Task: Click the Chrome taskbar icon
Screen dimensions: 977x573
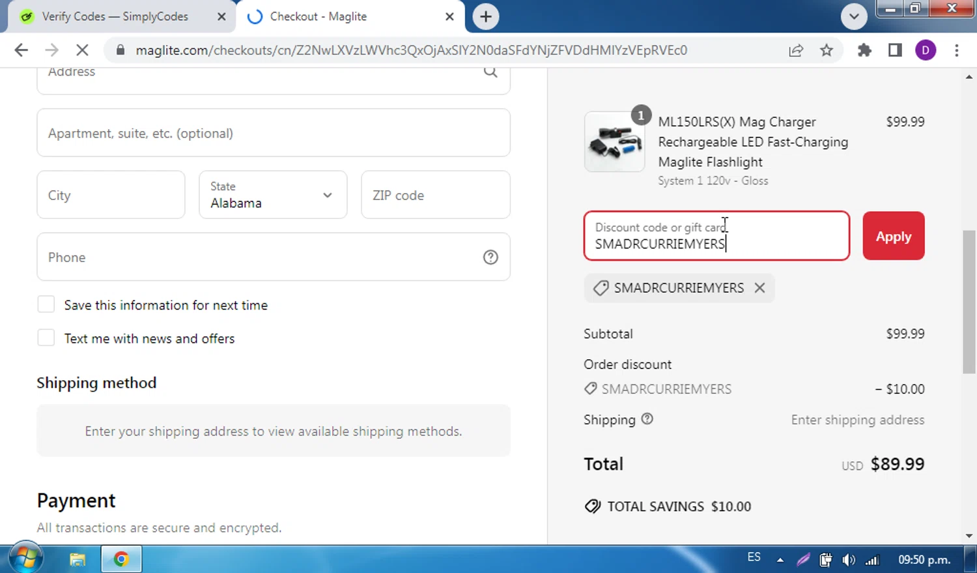Action: 121,559
